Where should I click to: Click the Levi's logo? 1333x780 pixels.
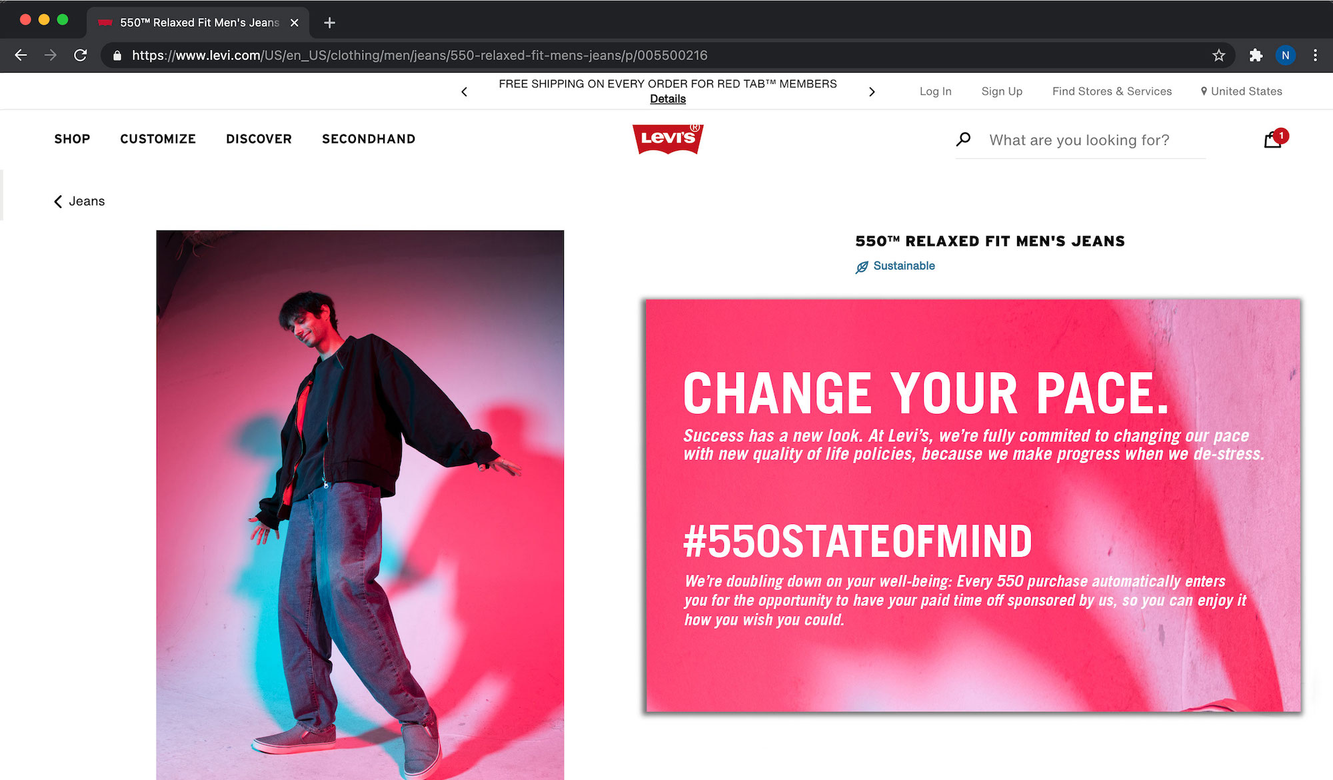coord(668,139)
